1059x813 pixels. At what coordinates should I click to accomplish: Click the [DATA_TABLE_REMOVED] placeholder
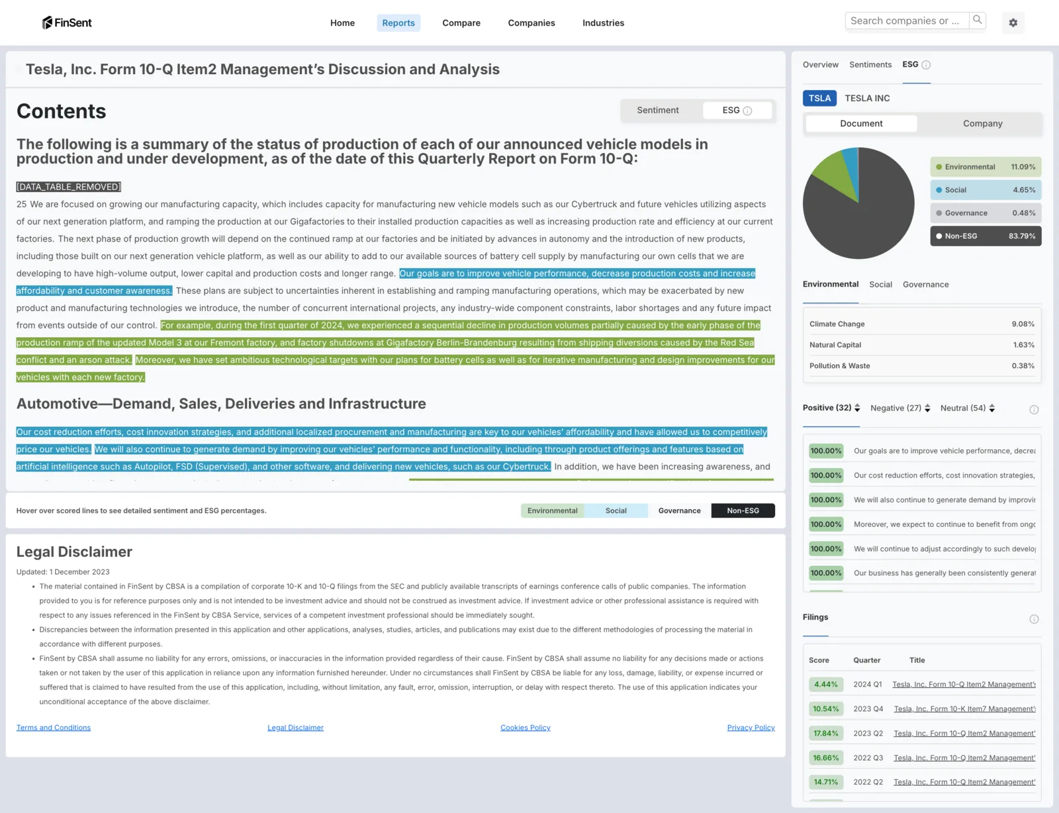click(x=69, y=187)
